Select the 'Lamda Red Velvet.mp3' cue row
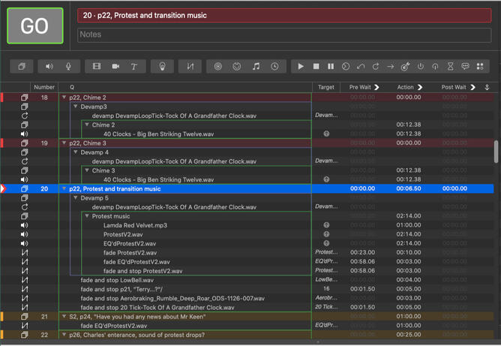Image resolution: width=501 pixels, height=346 pixels. click(x=135, y=225)
